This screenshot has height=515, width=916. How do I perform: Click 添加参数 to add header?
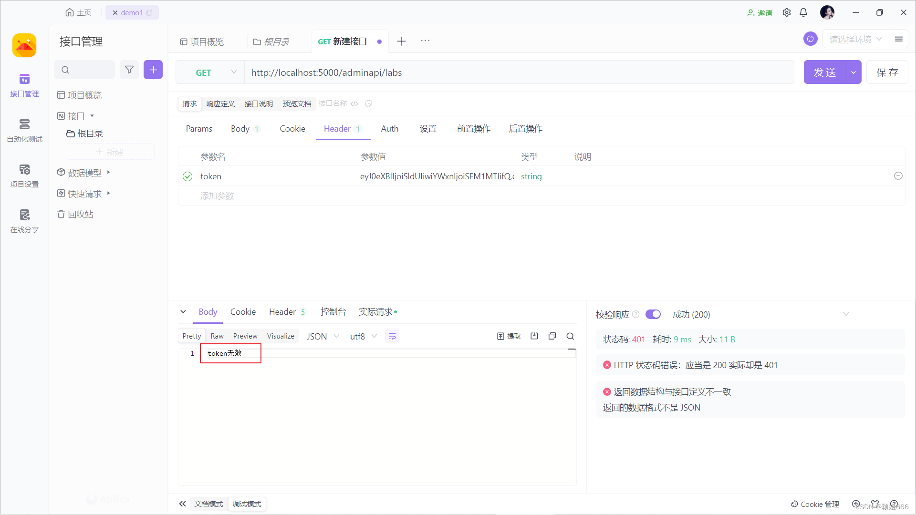pos(217,196)
